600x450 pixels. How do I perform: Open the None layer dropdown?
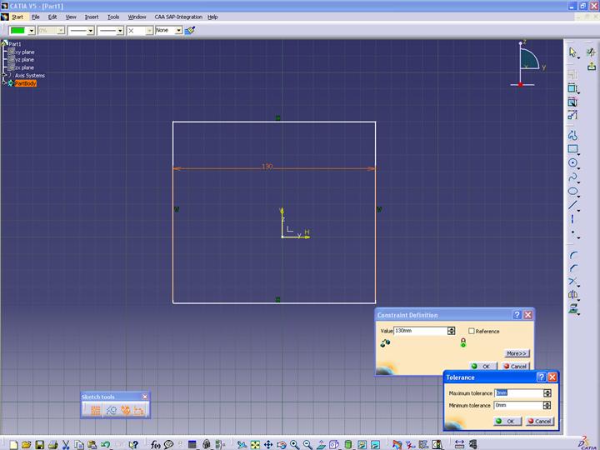point(178,31)
